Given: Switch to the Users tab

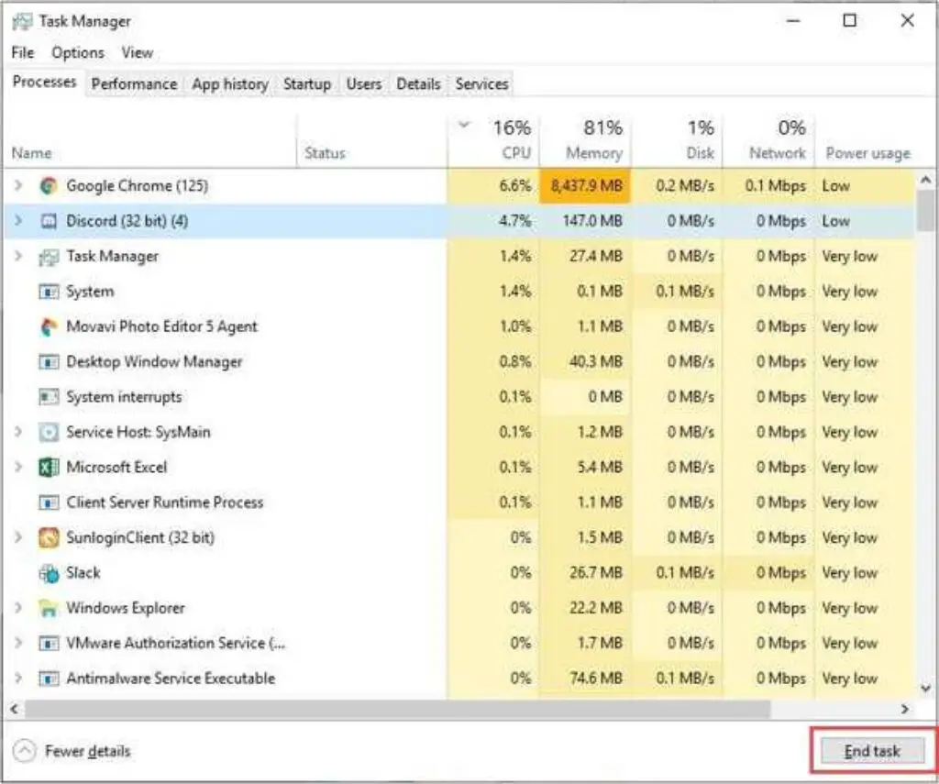Looking at the screenshot, I should [364, 83].
